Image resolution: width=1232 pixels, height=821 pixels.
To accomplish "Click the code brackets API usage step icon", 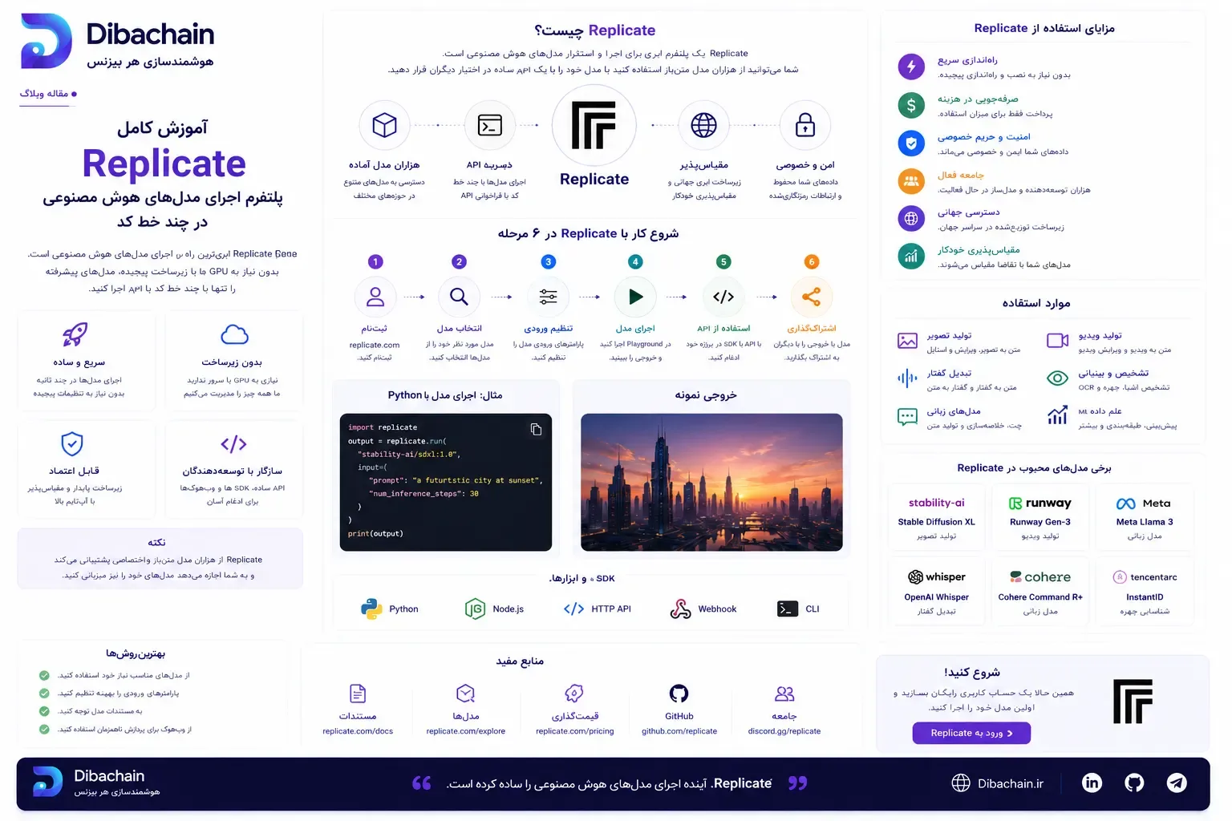I will click(723, 297).
